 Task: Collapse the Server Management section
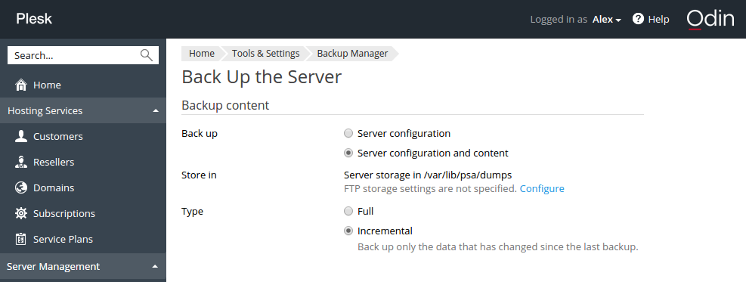click(x=155, y=266)
